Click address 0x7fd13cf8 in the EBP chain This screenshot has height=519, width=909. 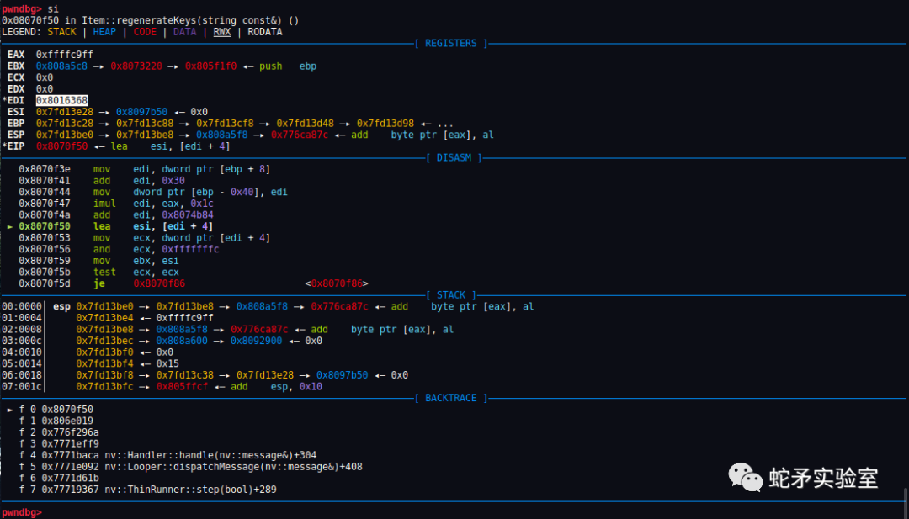225,124
